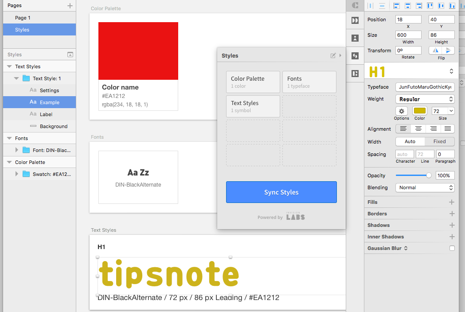Set text width to Fixed
Image resolution: width=465 pixels, height=312 pixels.
pos(439,141)
